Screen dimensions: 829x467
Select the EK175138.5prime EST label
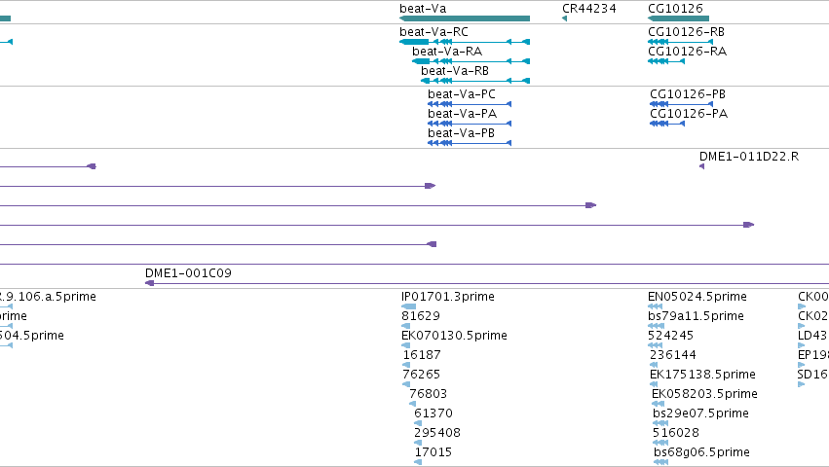702,375
